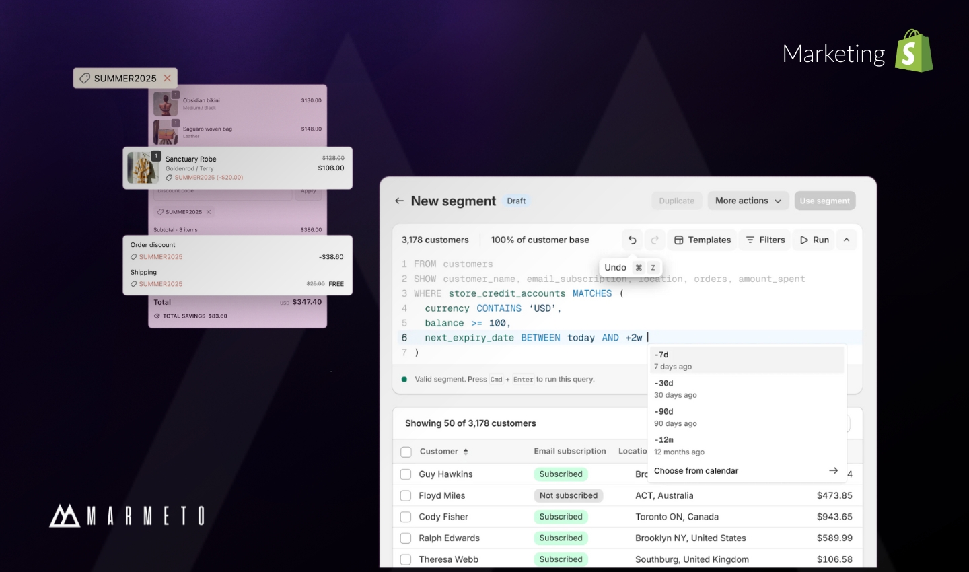The width and height of the screenshot is (969, 572).
Task: Click the Sanctuary Robe thumbnail
Action: tap(143, 168)
